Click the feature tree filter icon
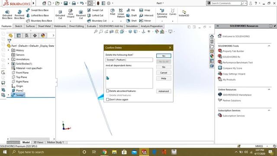277x156 pixels. pyautogui.click(x=10, y=41)
